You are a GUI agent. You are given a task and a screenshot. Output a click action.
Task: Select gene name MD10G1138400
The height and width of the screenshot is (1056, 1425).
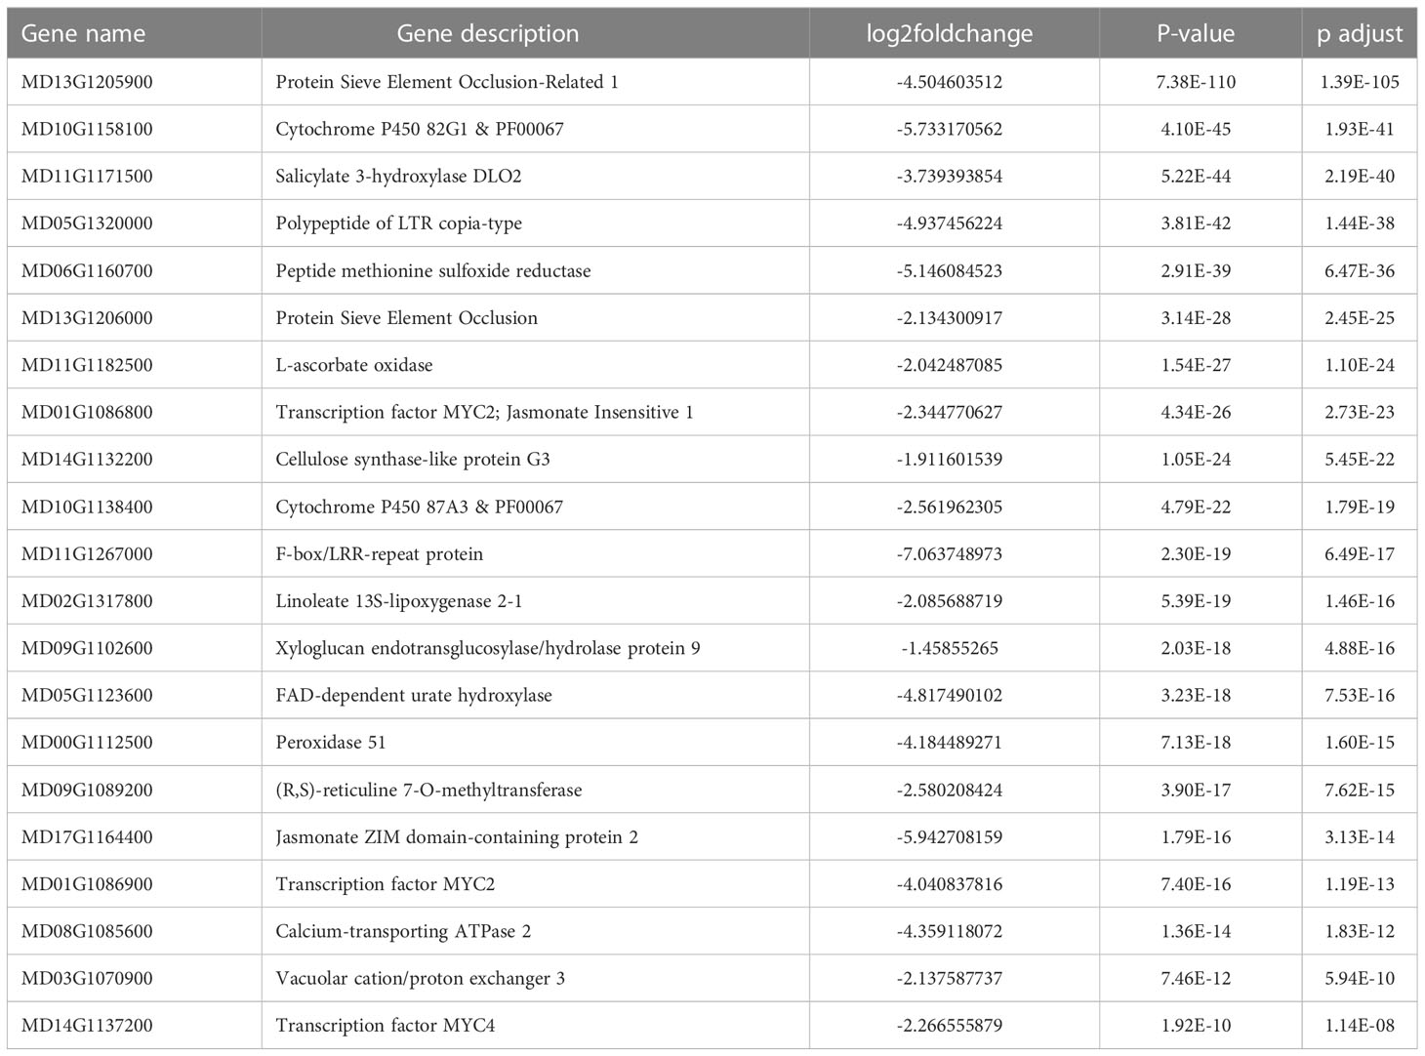click(x=87, y=507)
